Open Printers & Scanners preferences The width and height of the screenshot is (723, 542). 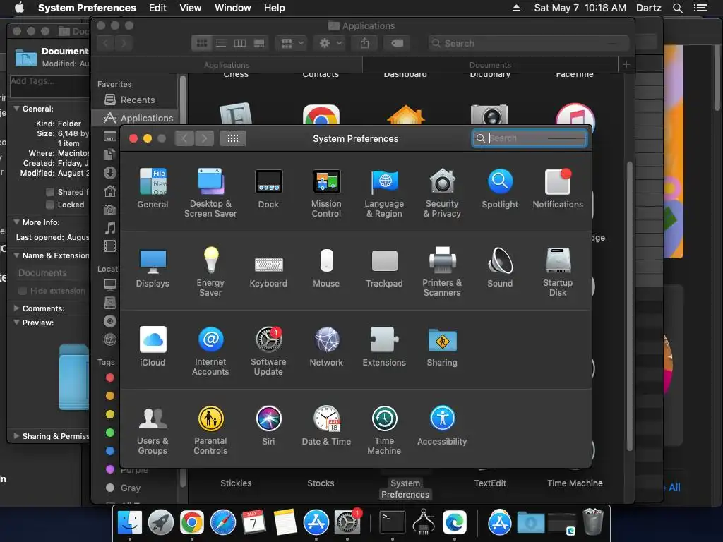tap(442, 272)
